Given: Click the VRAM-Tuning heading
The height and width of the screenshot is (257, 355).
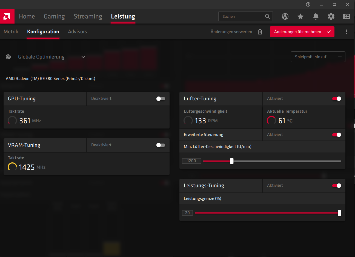Looking at the screenshot, I should tap(24, 145).
